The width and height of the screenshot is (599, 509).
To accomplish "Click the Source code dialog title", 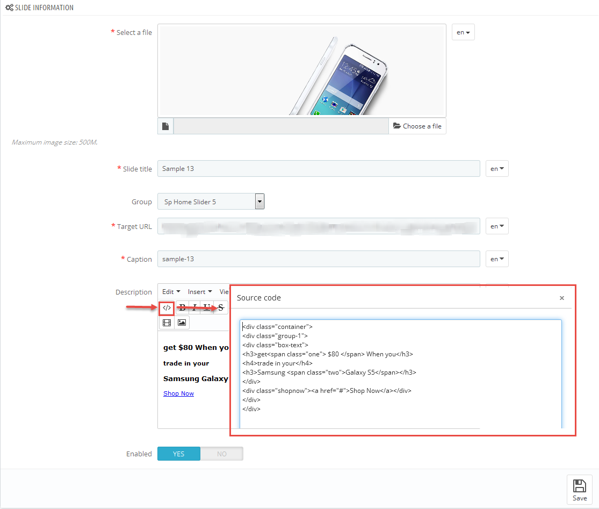I will tap(258, 298).
